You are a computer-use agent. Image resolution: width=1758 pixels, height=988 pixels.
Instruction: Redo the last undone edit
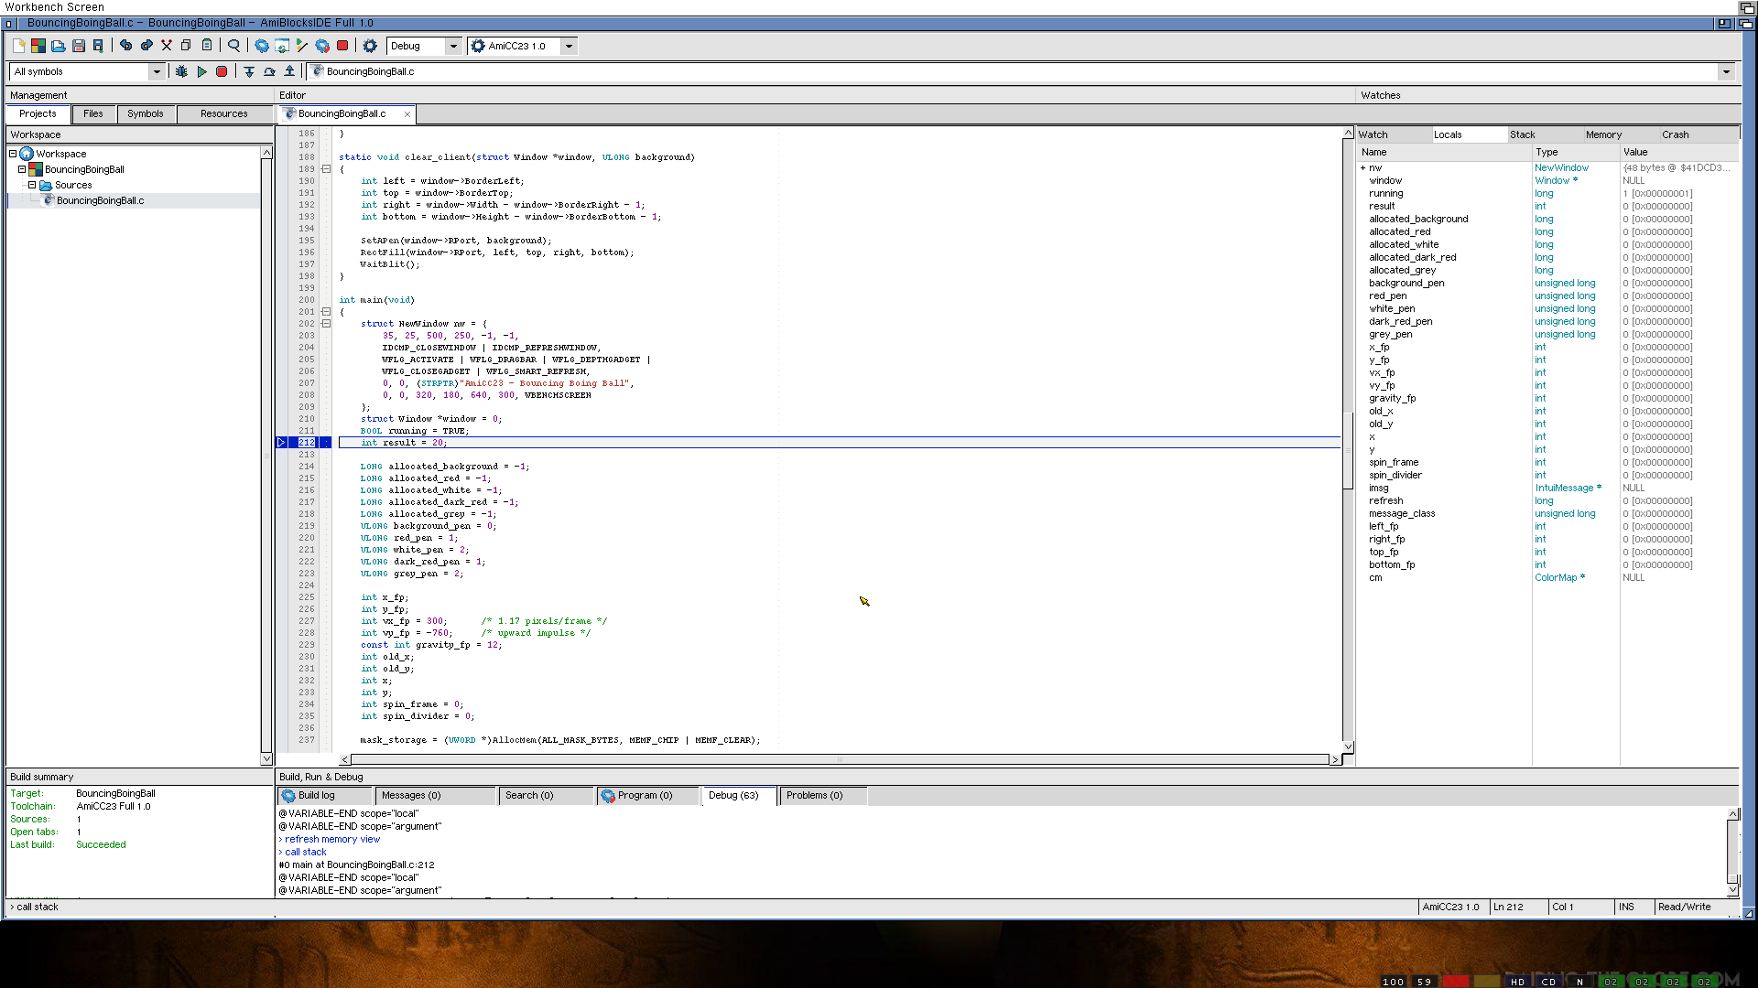(146, 46)
